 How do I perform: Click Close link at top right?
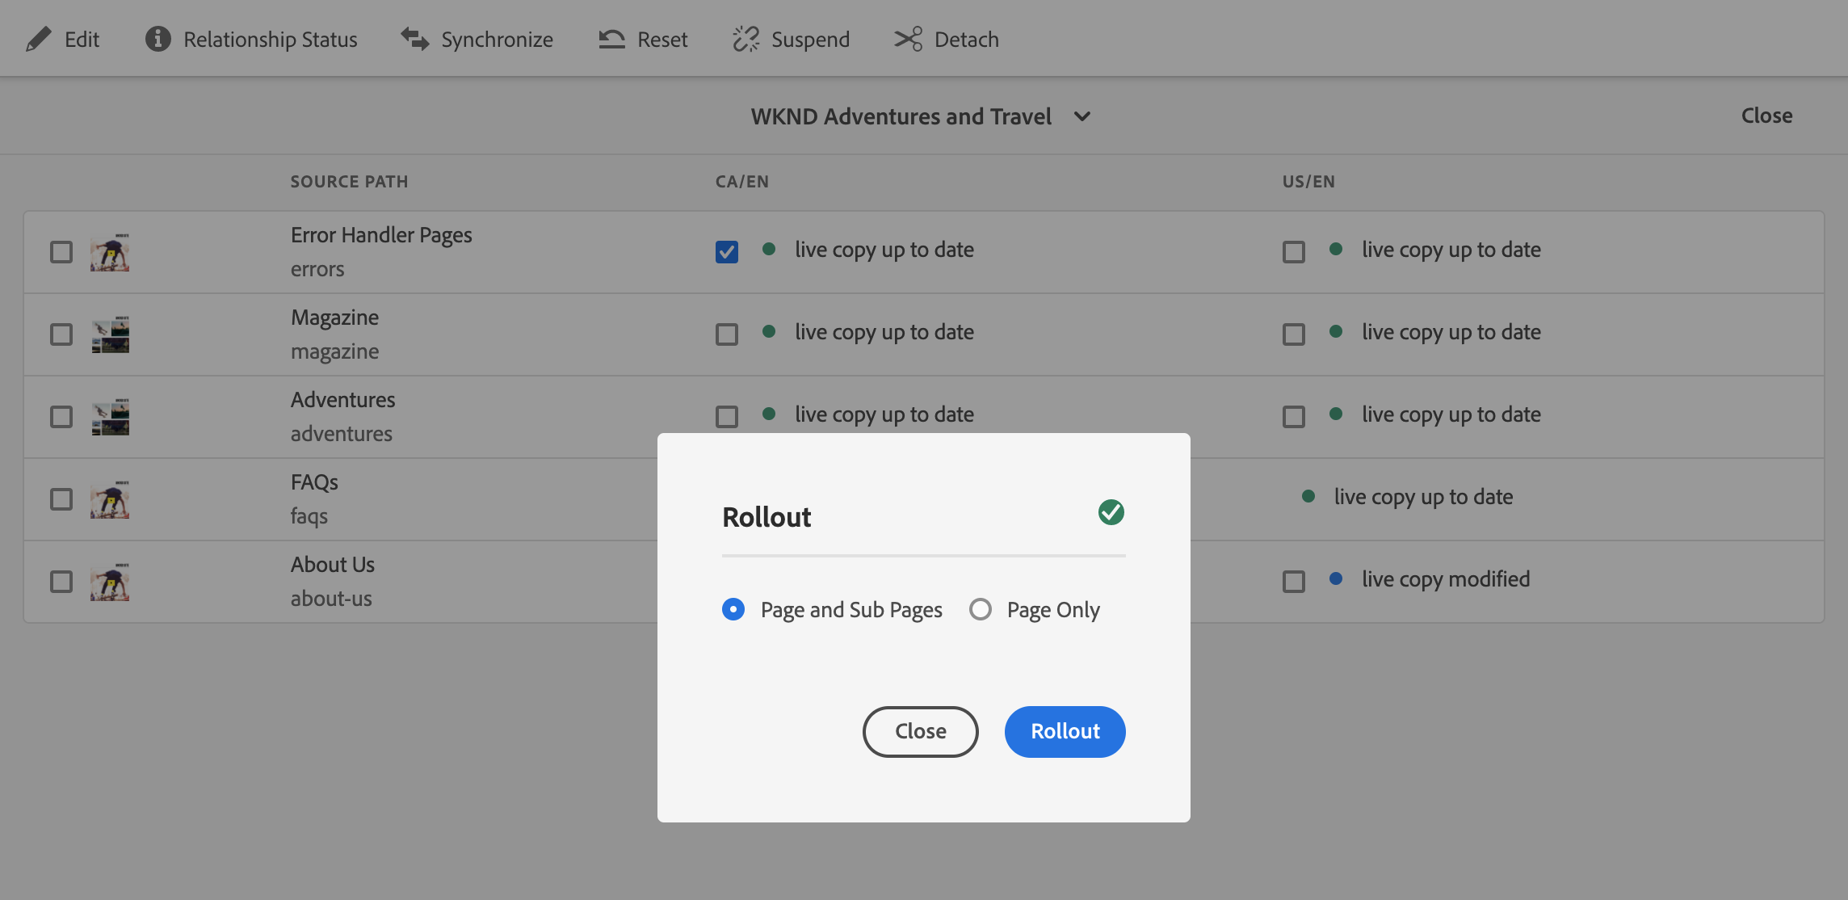tap(1766, 116)
